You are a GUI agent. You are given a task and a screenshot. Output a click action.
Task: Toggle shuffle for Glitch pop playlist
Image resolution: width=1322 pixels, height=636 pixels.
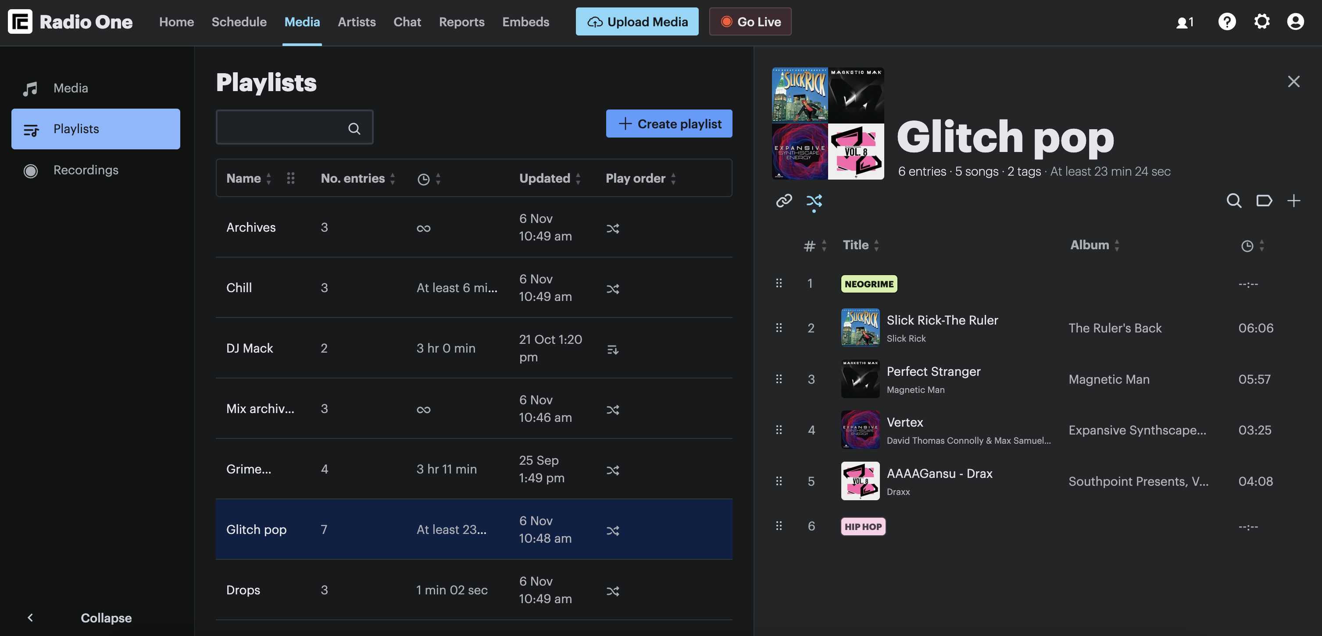pyautogui.click(x=814, y=200)
